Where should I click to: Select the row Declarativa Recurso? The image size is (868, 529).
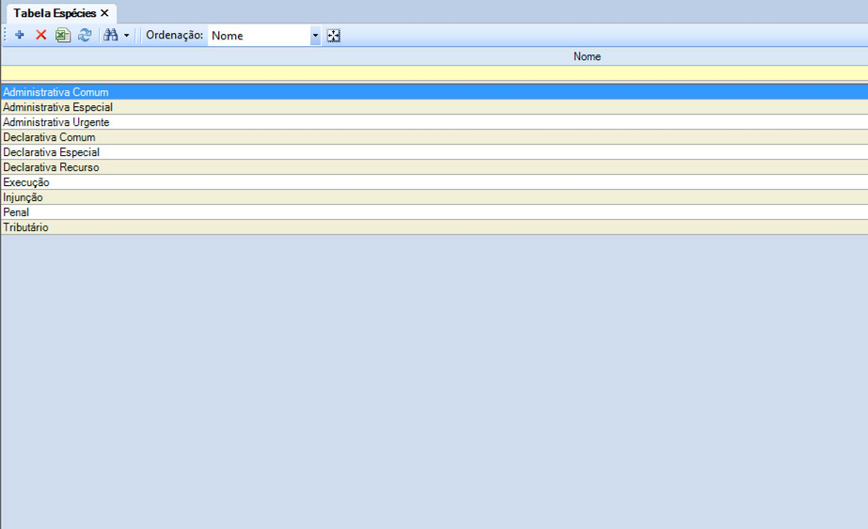434,167
